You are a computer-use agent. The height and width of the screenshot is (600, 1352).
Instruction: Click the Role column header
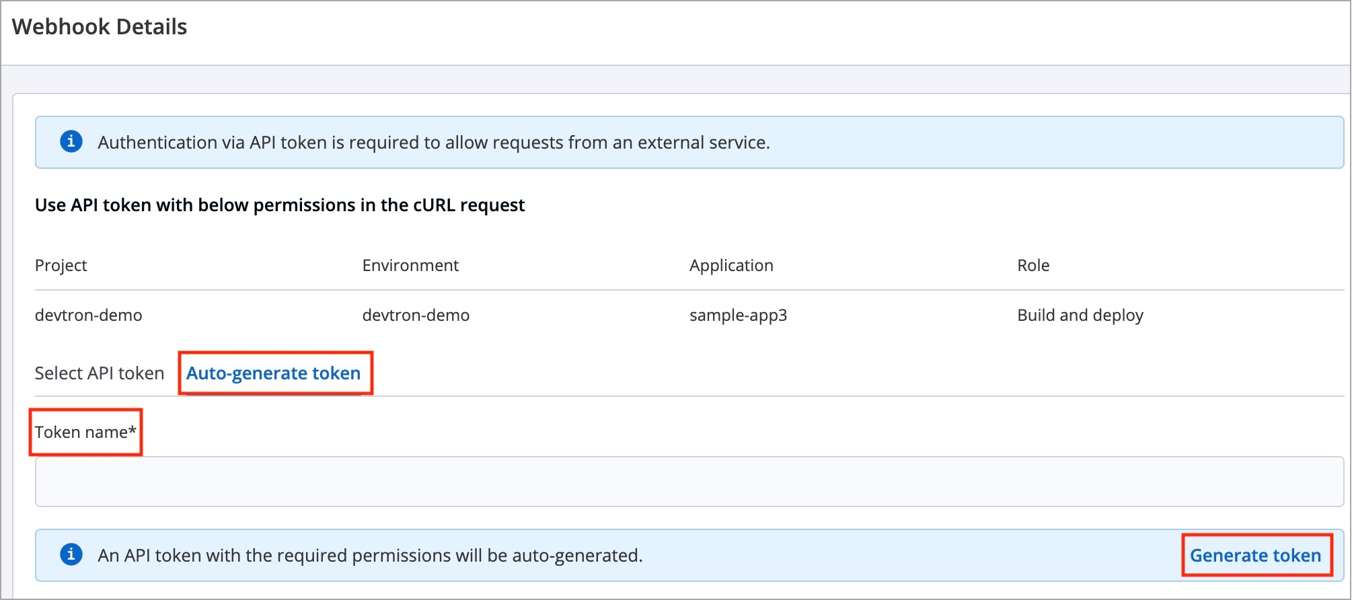point(1033,266)
